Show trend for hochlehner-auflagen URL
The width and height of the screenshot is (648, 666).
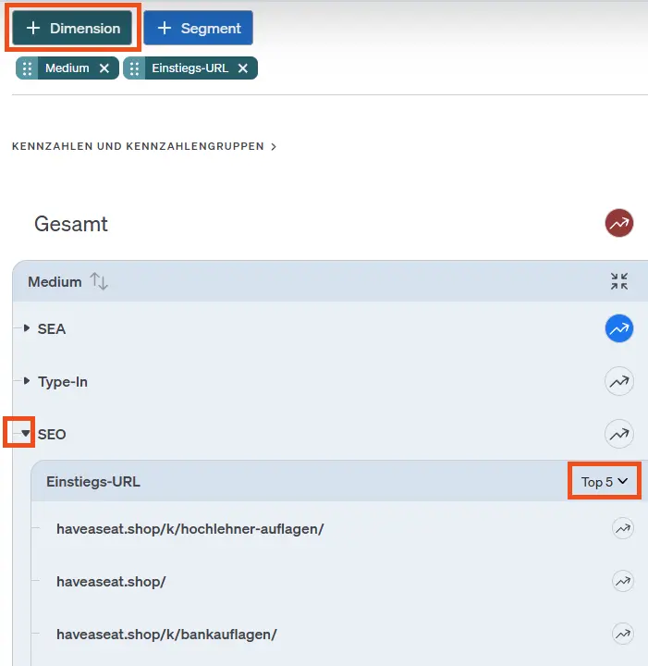[623, 529]
